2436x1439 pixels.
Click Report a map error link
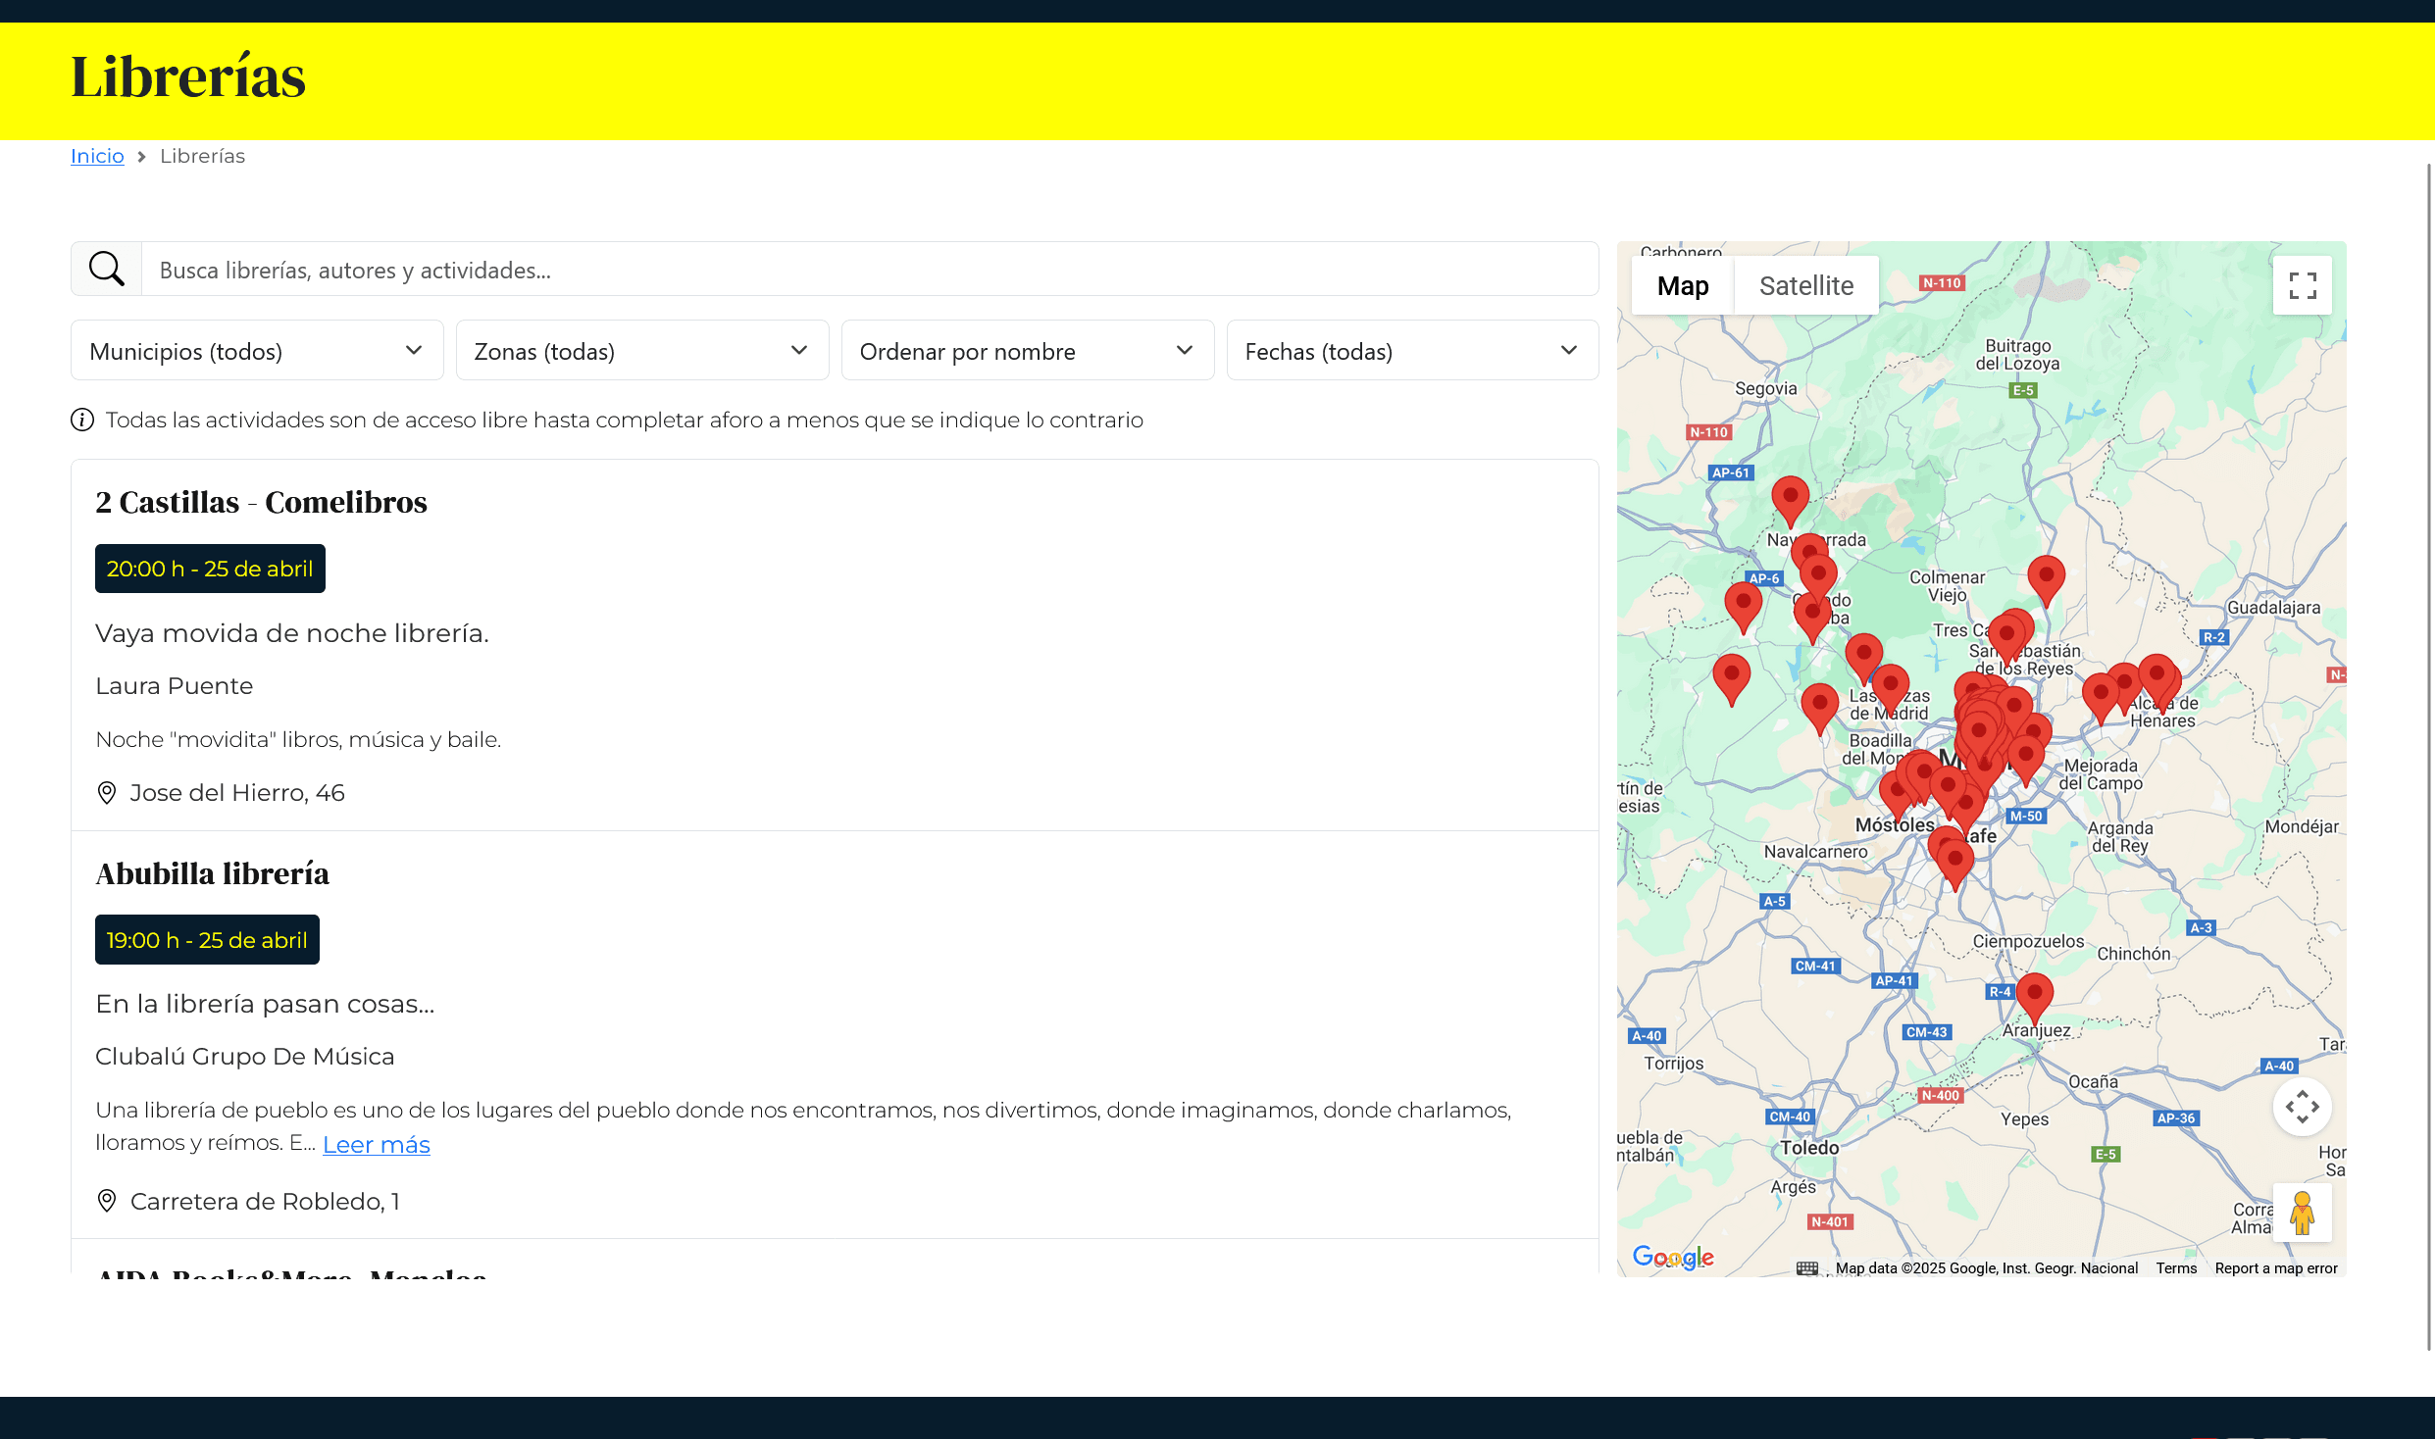pos(2275,1268)
